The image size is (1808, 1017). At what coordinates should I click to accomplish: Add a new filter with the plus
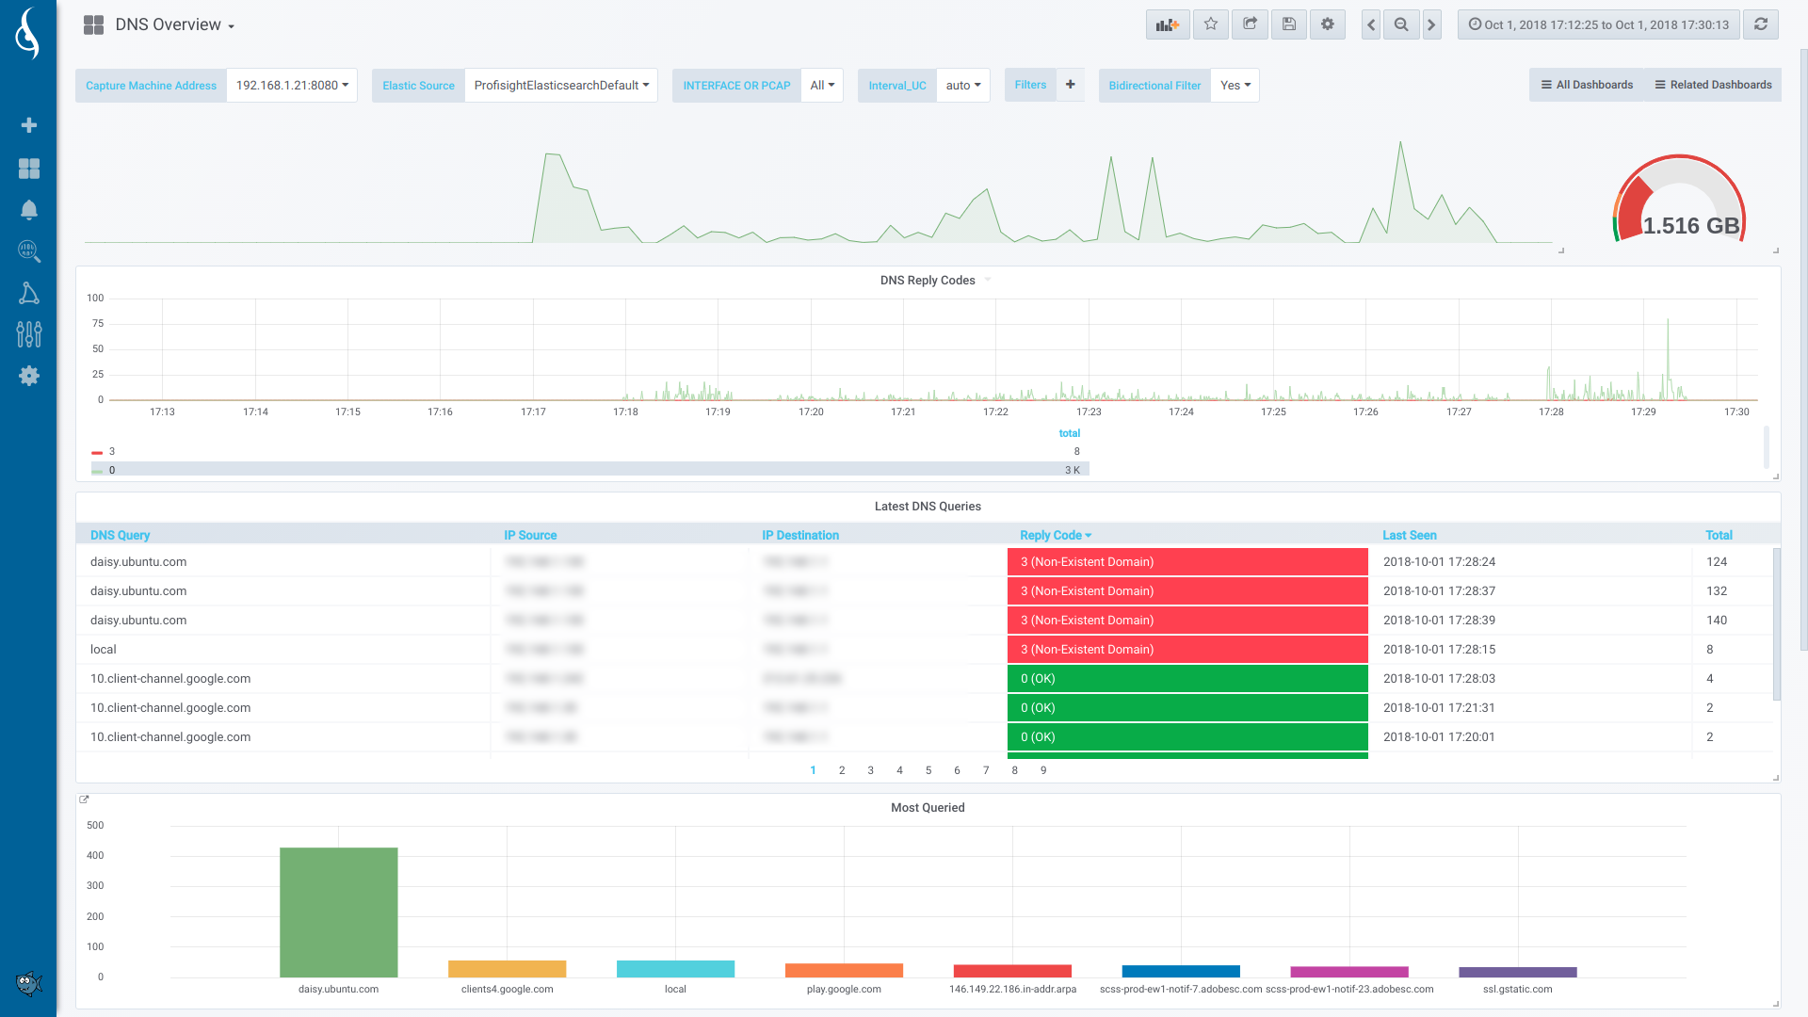[x=1070, y=85]
